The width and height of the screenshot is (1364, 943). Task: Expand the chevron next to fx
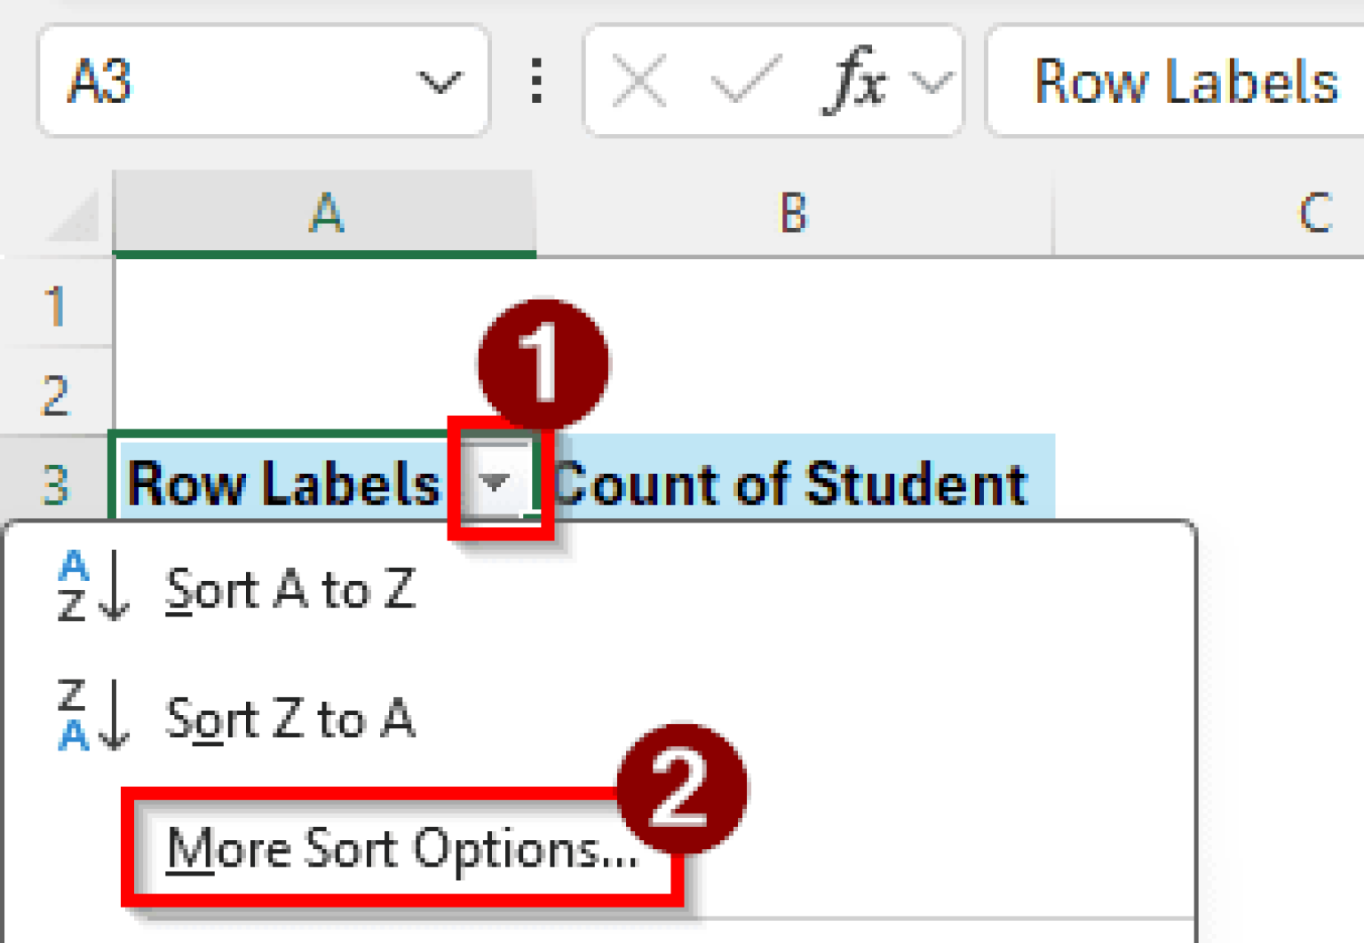point(932,83)
